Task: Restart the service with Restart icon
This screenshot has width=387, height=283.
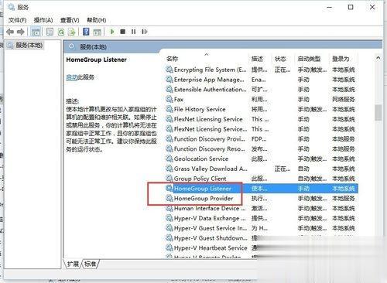Action: pos(145,32)
